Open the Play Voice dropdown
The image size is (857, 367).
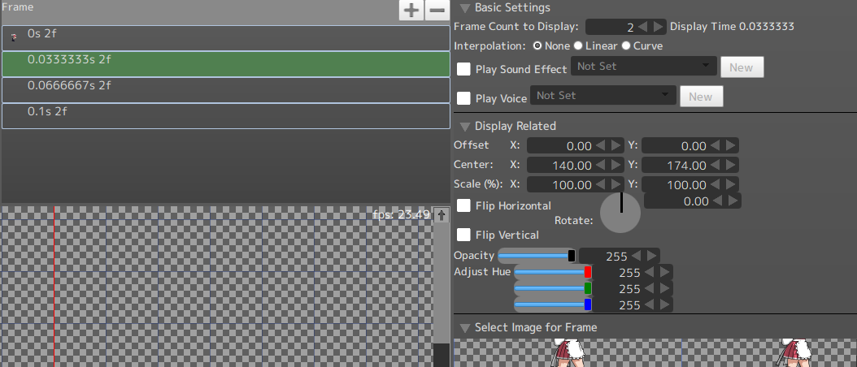pos(603,96)
